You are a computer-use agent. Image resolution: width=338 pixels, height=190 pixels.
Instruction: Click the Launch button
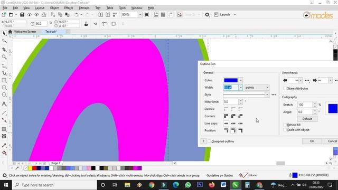tap(222, 15)
